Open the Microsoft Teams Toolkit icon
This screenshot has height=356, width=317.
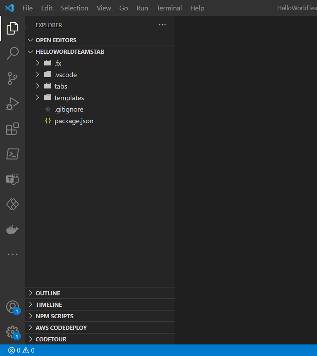point(13,179)
